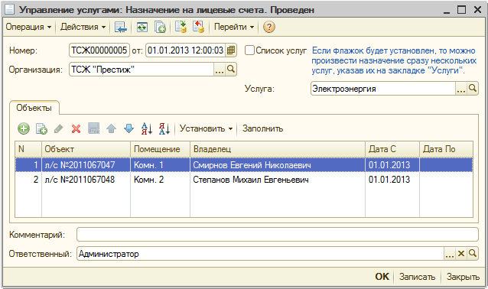Clear the Ответственный field with X
Viewport: 488px width, 289px height.
pos(461,254)
